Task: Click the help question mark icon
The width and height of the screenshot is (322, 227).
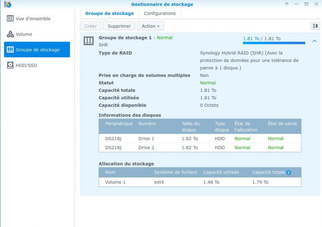Action: [x=287, y=4]
